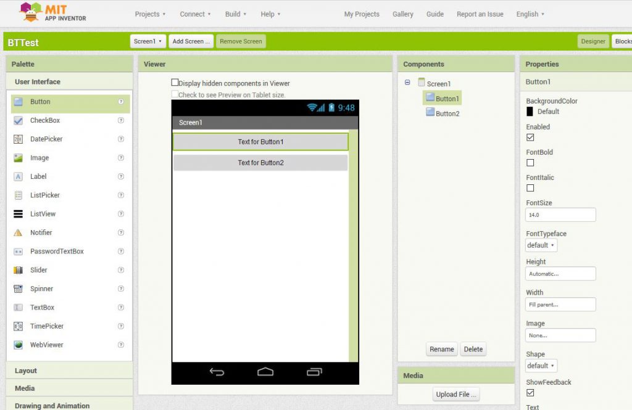Image resolution: width=632 pixels, height=410 pixels.
Task: Select the Button palette icon
Action: [x=18, y=102]
